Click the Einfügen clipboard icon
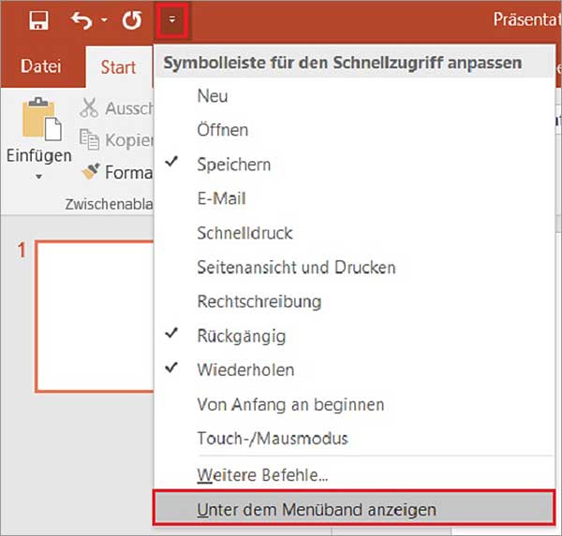562x536 pixels. [x=41, y=120]
